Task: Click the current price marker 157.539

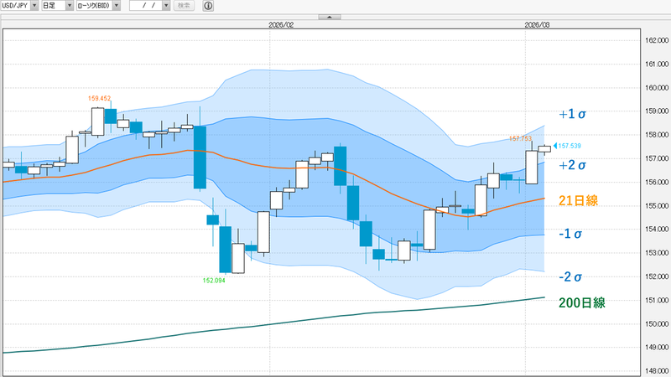Action: point(568,146)
